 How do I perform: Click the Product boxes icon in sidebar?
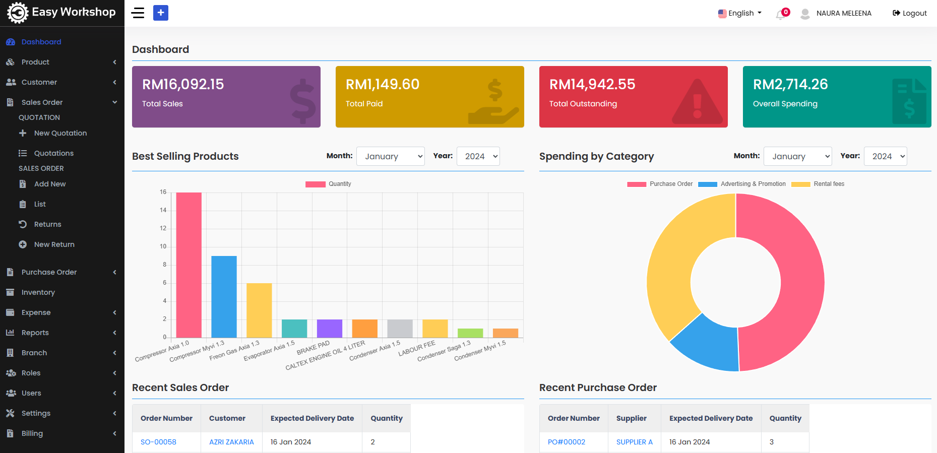pos(10,62)
